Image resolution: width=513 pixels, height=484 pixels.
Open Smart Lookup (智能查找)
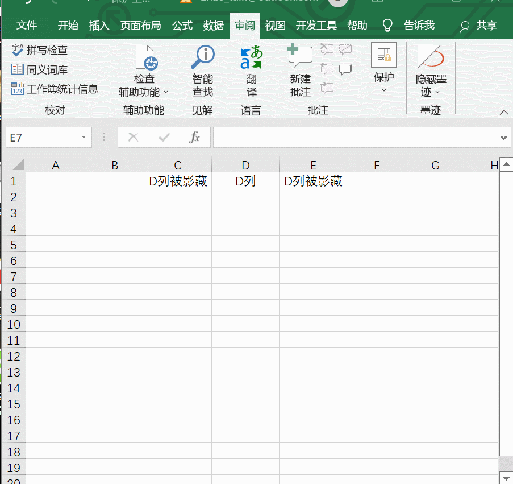point(202,72)
